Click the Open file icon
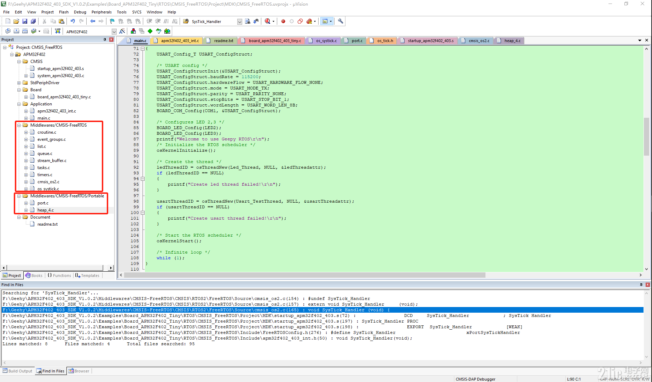The width and height of the screenshot is (652, 382). click(16, 21)
